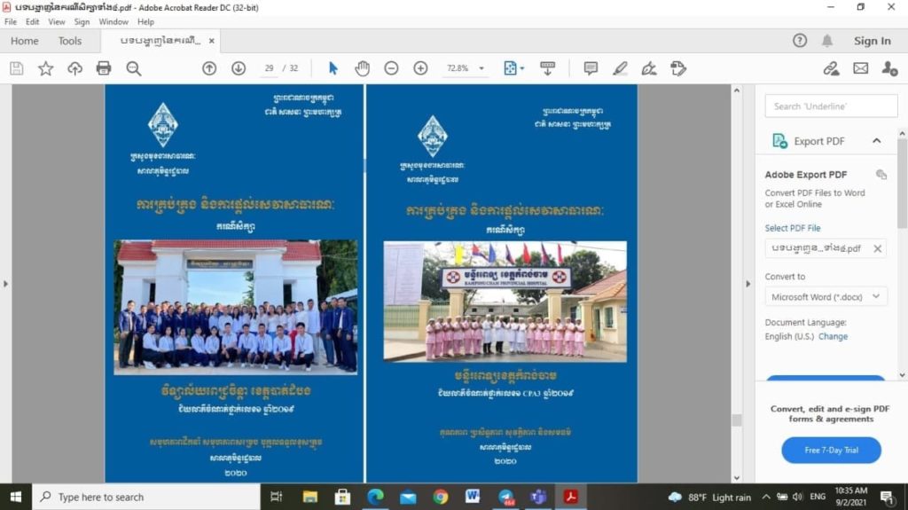This screenshot has width=908, height=510.
Task: Send file by email envelope icon
Action: (860, 68)
